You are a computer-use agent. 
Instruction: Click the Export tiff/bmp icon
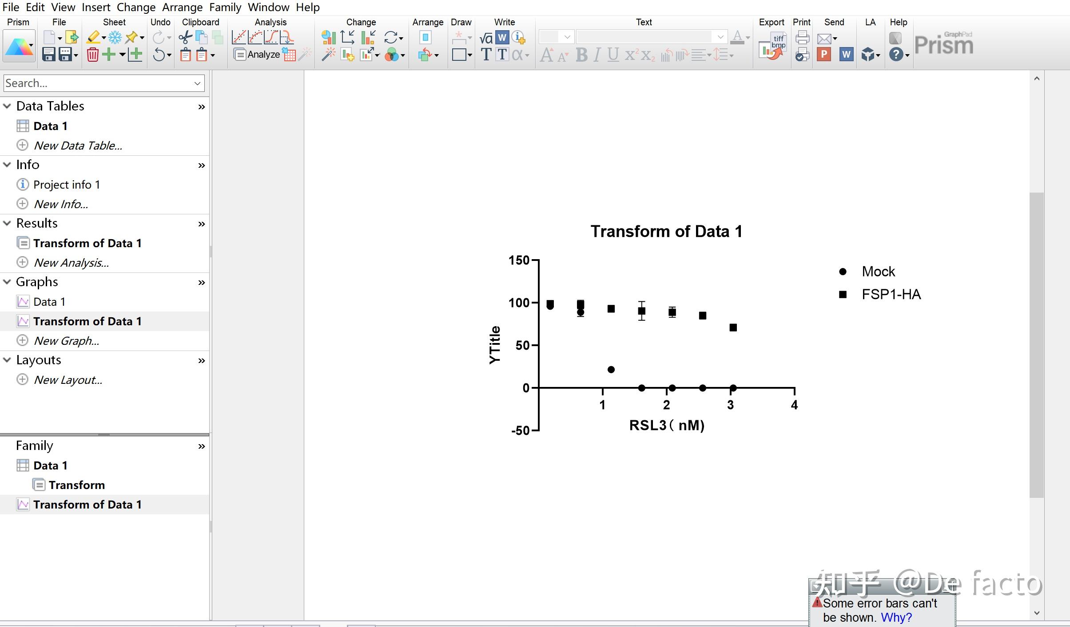coord(773,46)
